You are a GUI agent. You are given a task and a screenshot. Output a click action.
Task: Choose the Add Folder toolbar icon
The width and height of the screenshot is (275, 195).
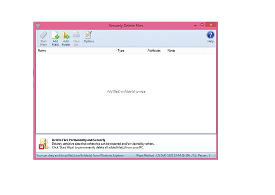click(66, 35)
